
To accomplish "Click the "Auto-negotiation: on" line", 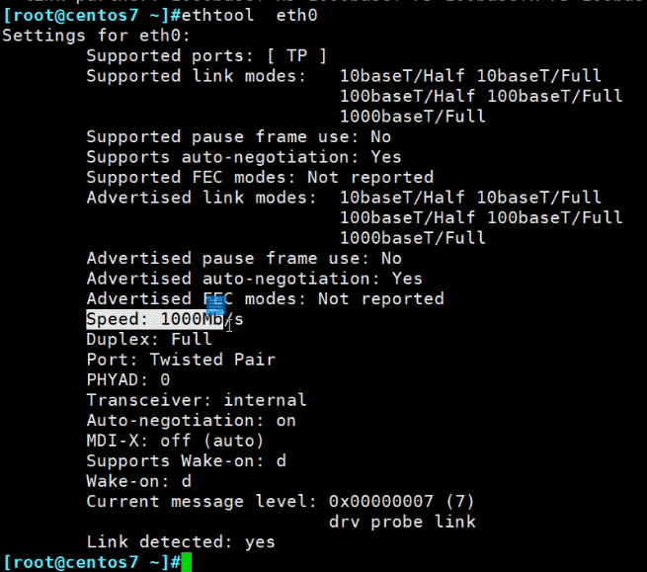I will [x=191, y=420].
